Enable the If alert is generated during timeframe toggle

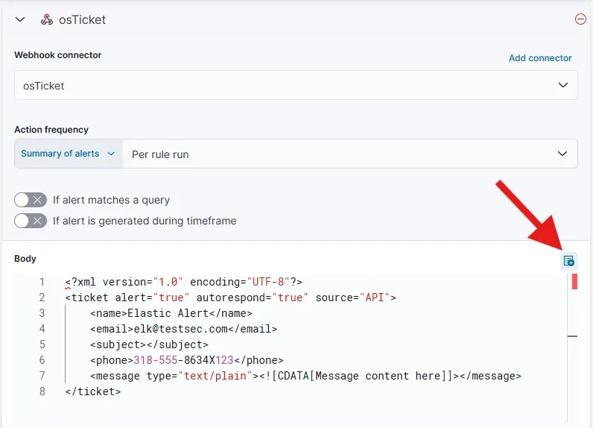click(31, 221)
